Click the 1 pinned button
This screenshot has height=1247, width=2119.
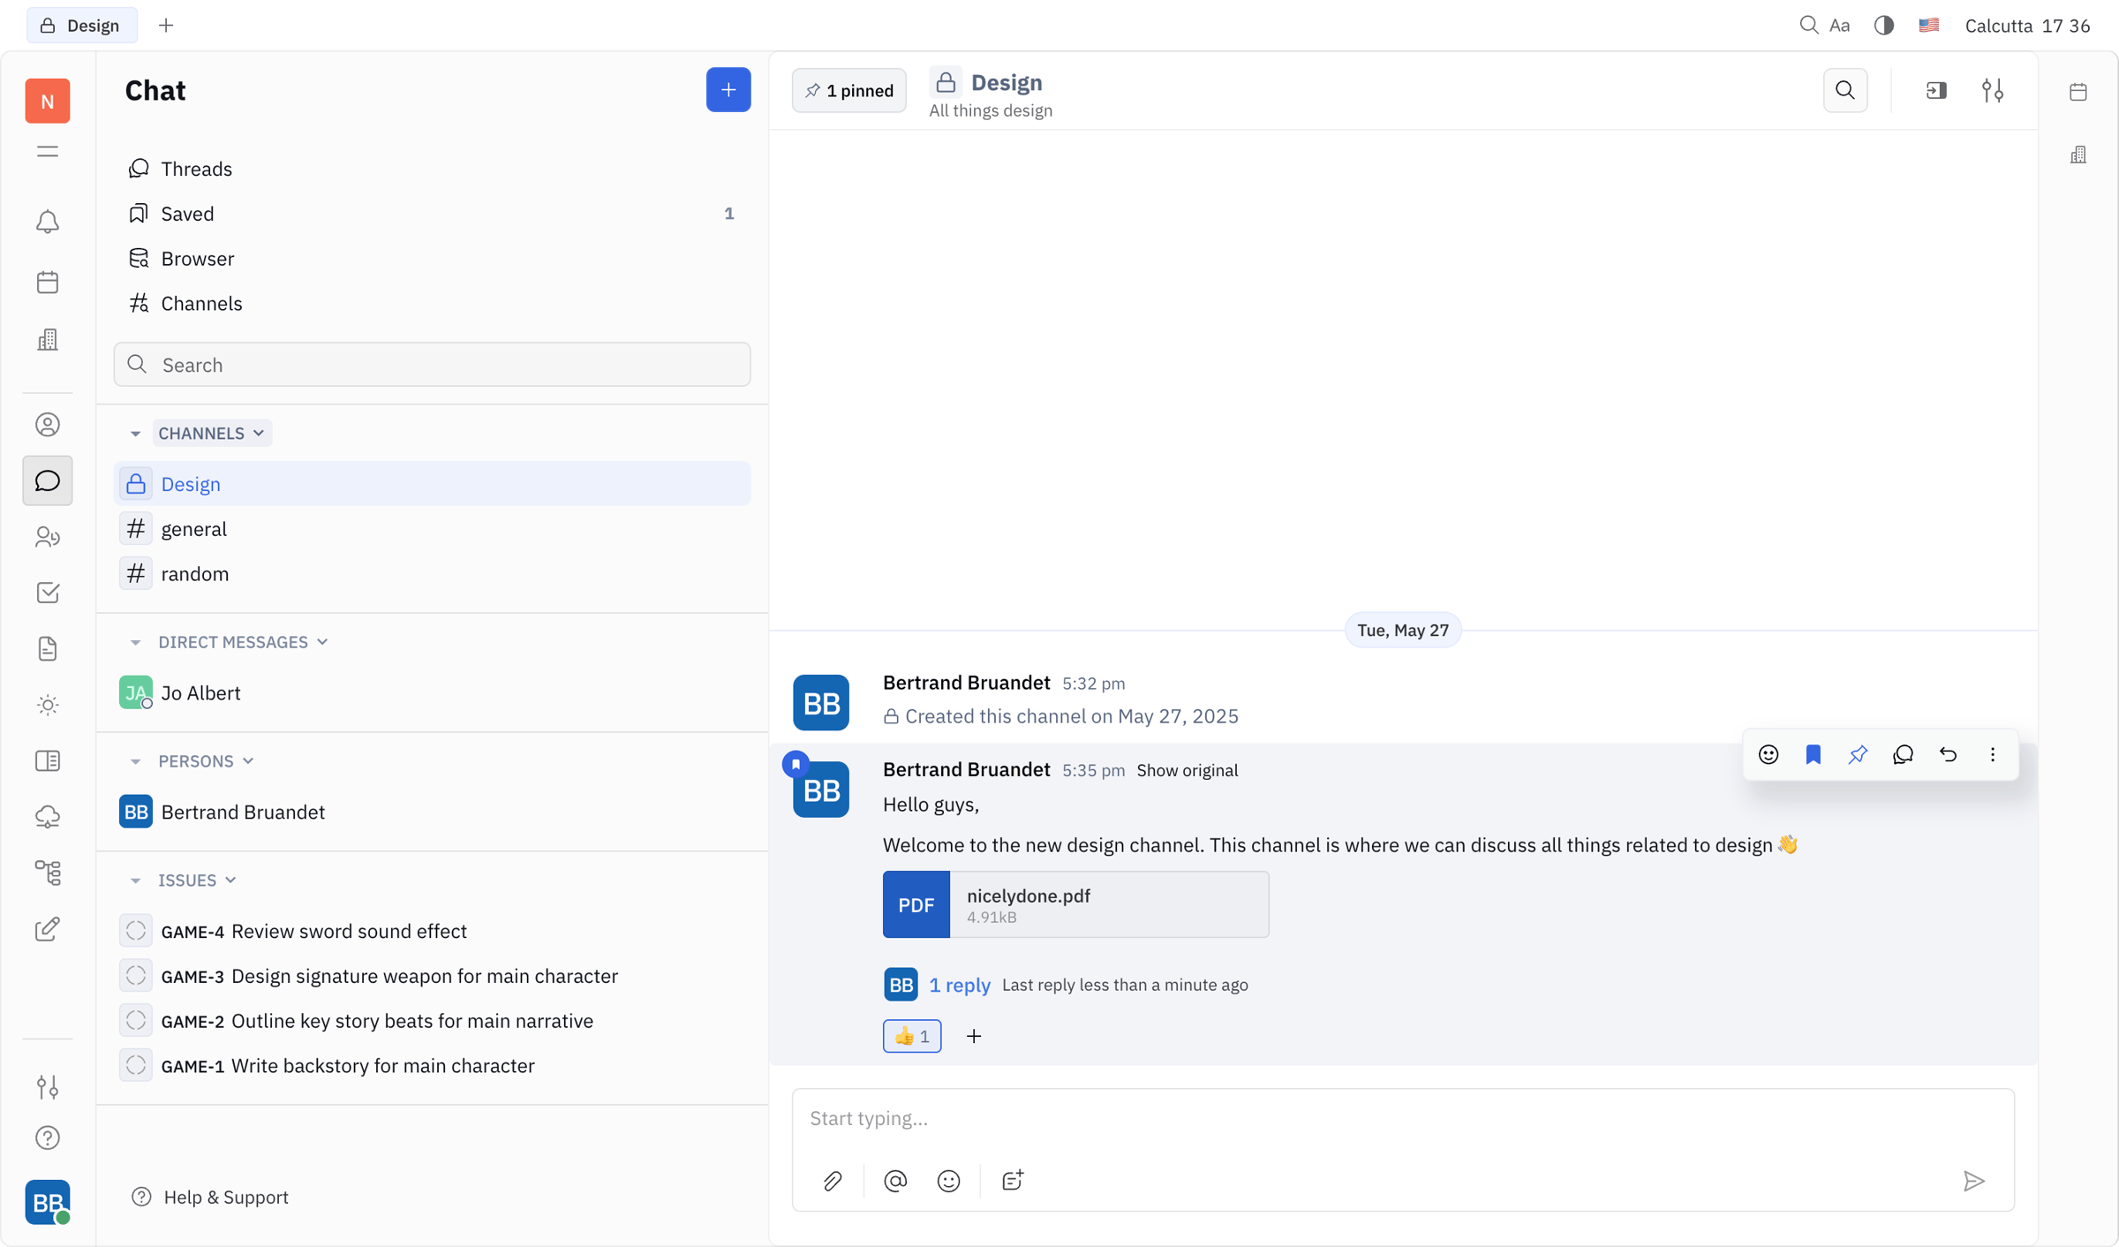tap(848, 90)
